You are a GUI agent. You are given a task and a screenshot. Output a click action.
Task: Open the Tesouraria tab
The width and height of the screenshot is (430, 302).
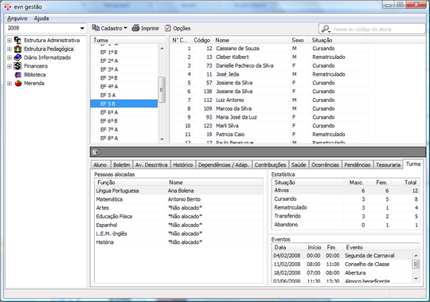388,165
